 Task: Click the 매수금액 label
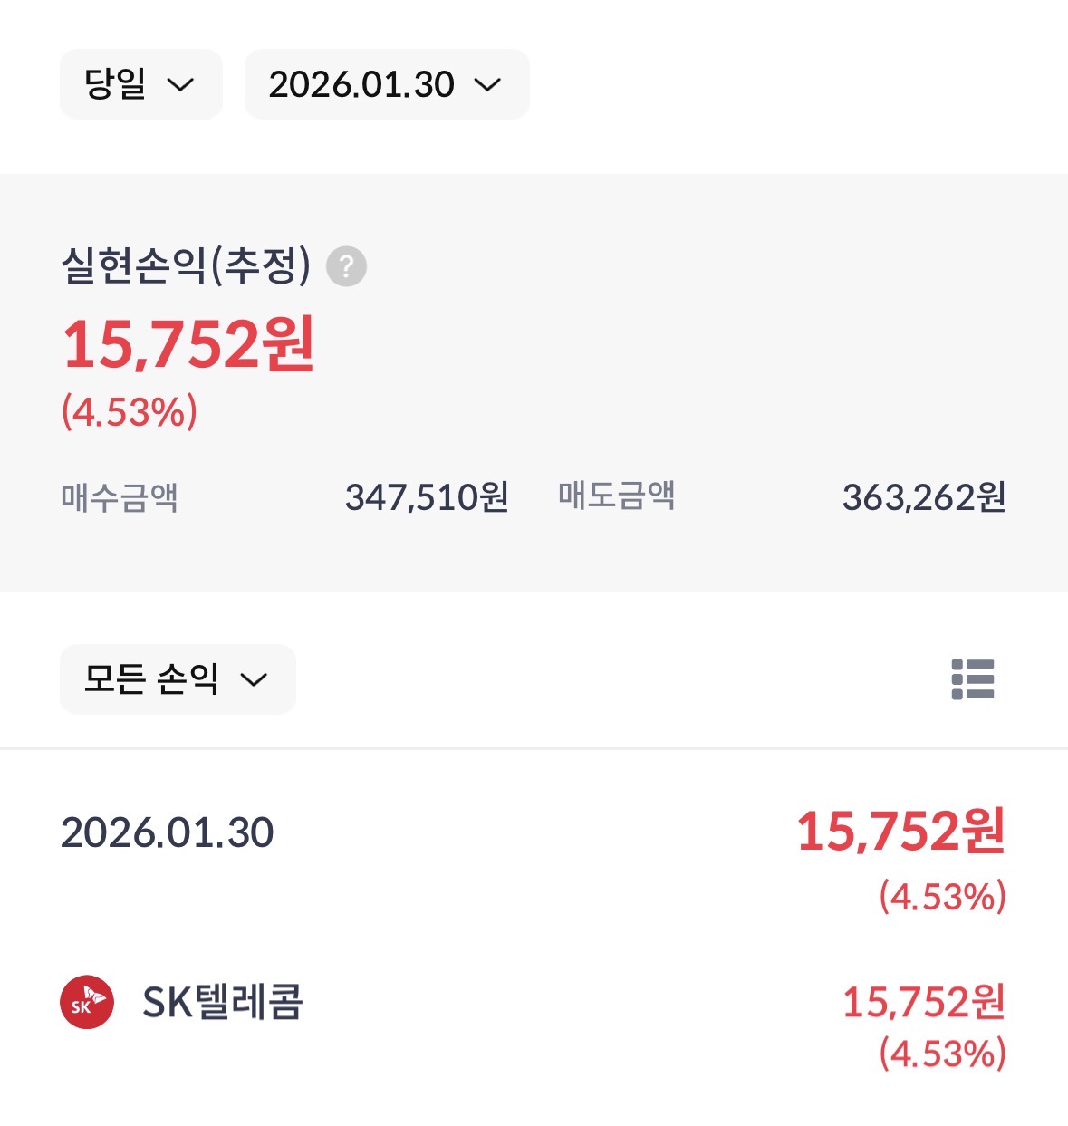coord(120,497)
